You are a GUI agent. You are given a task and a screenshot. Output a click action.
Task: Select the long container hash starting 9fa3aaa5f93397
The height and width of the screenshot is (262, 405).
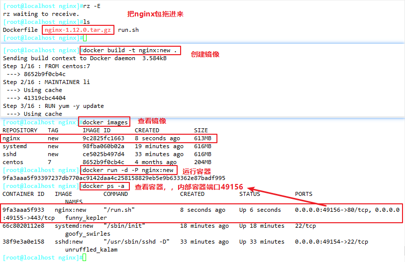(114, 178)
